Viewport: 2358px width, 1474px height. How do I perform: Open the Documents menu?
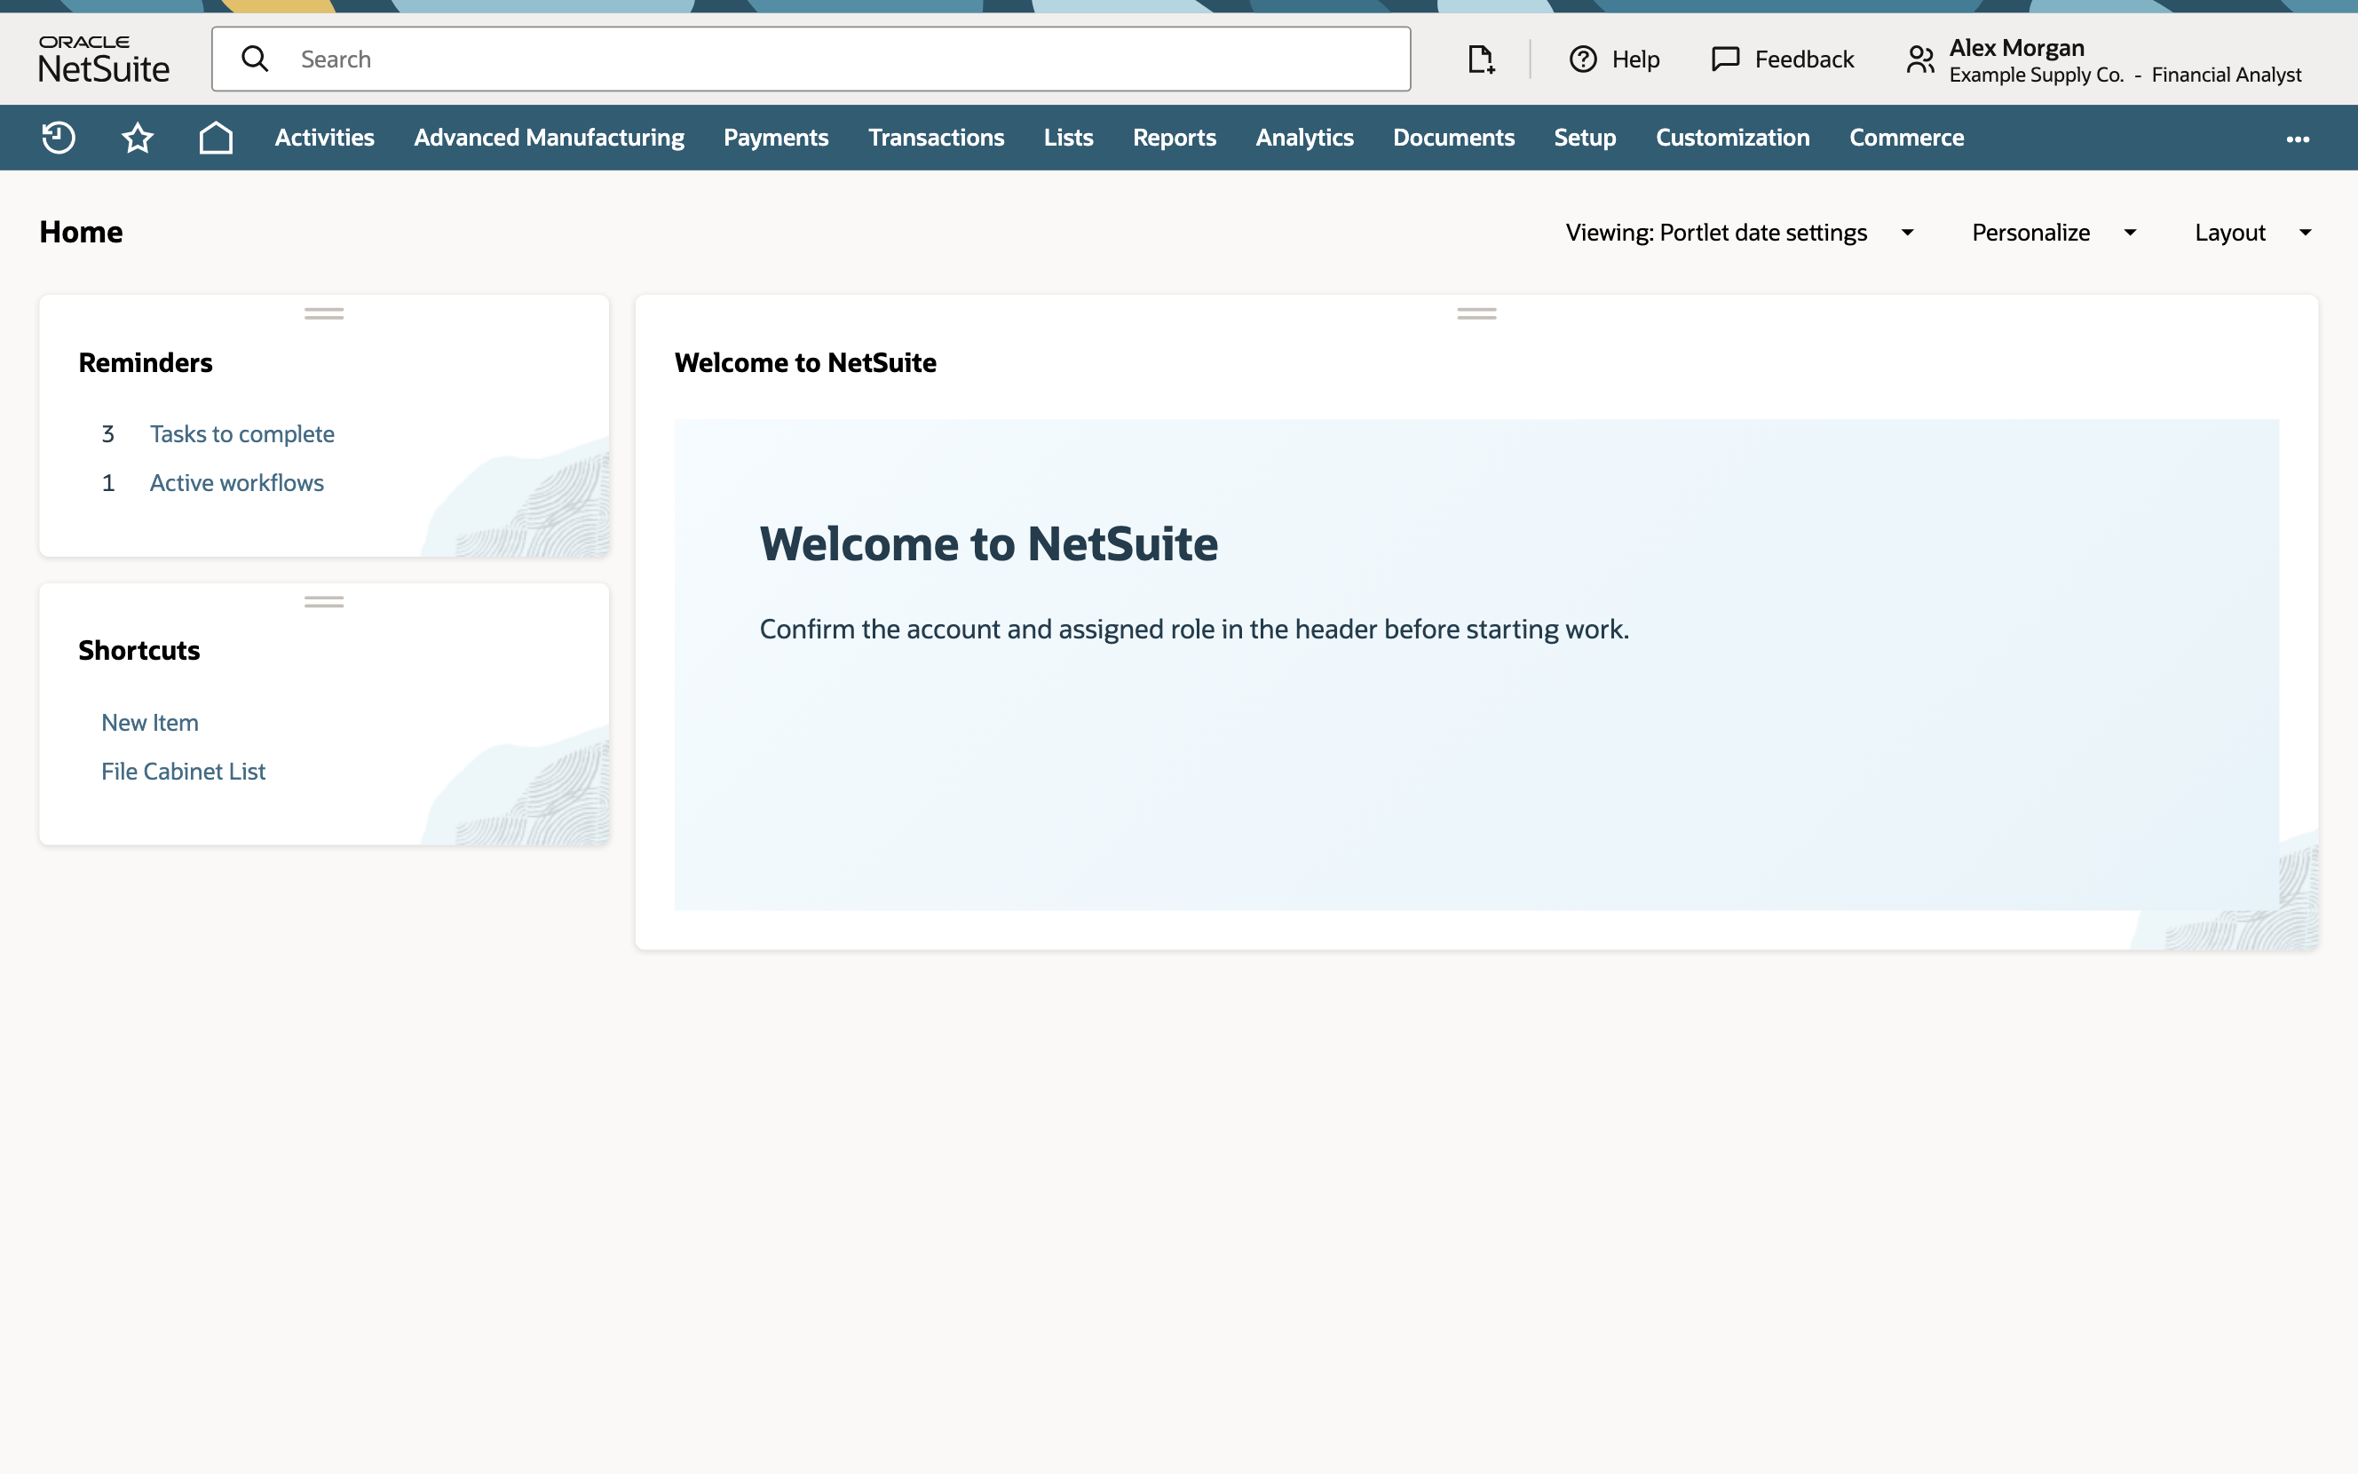(1454, 138)
